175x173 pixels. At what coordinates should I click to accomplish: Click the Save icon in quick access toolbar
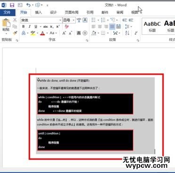pos(12,5)
